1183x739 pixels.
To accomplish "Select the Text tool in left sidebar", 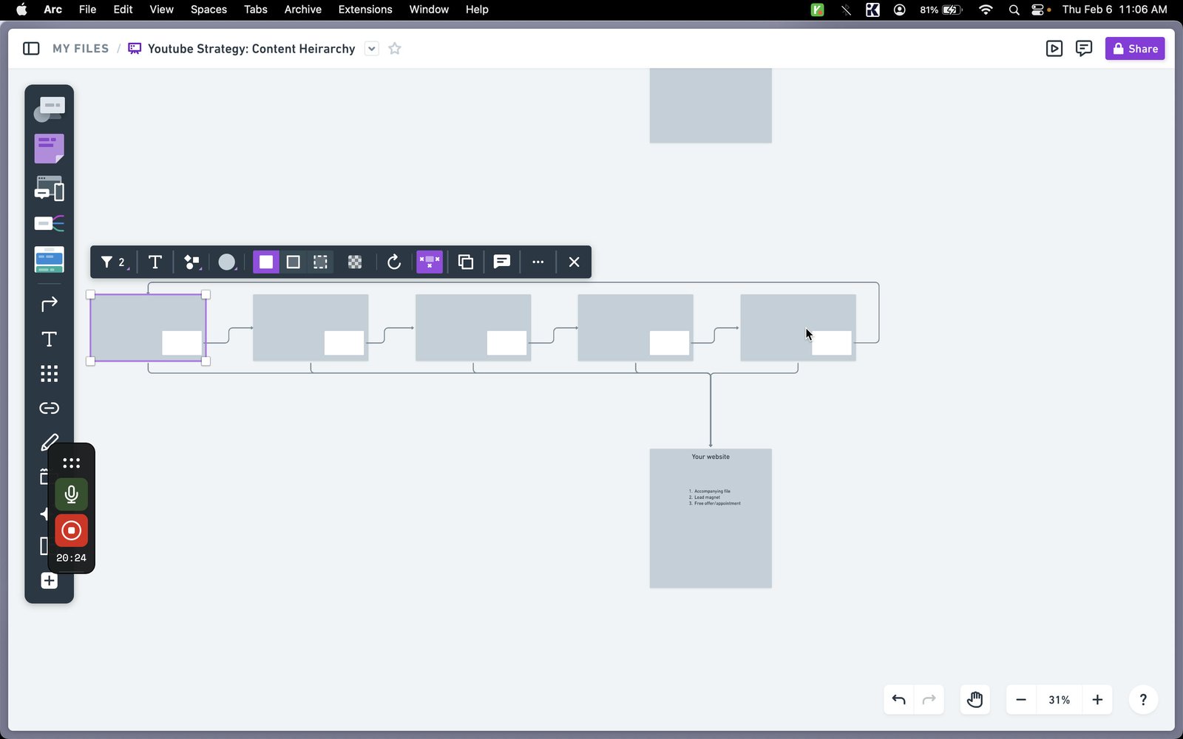I will tap(49, 339).
